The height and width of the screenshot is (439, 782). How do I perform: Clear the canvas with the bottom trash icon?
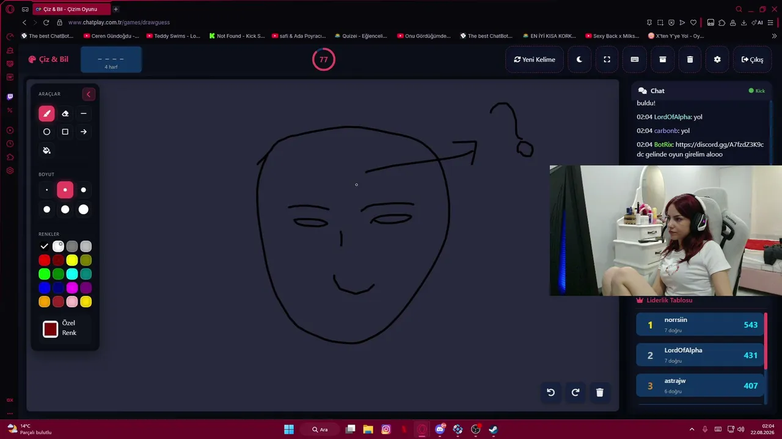coord(599,393)
